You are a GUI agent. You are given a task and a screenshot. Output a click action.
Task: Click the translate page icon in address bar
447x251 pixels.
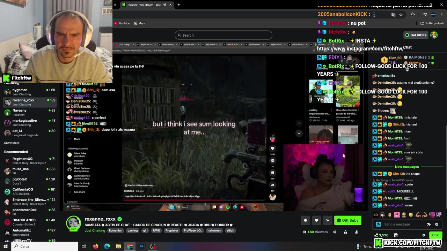tap(393, 15)
